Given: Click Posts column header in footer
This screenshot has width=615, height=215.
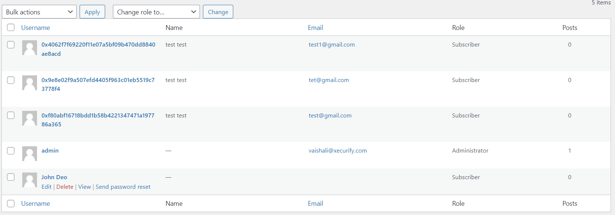Looking at the screenshot, I should [570, 204].
